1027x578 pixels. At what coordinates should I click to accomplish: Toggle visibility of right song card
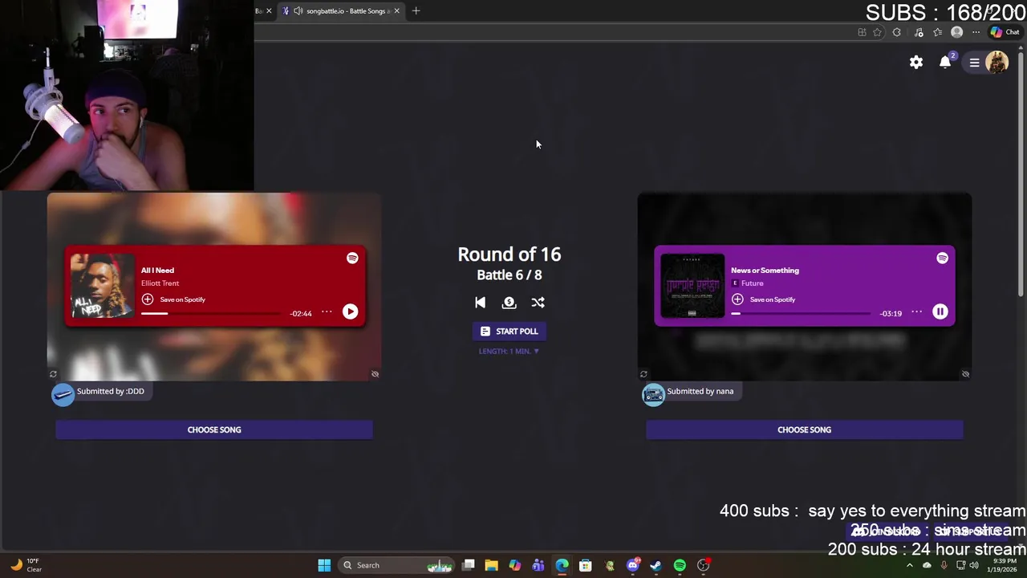pyautogui.click(x=965, y=374)
